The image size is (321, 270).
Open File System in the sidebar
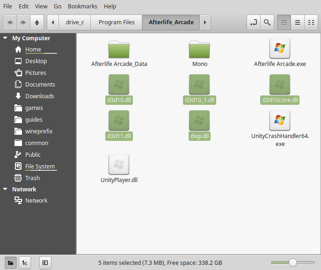point(38,166)
